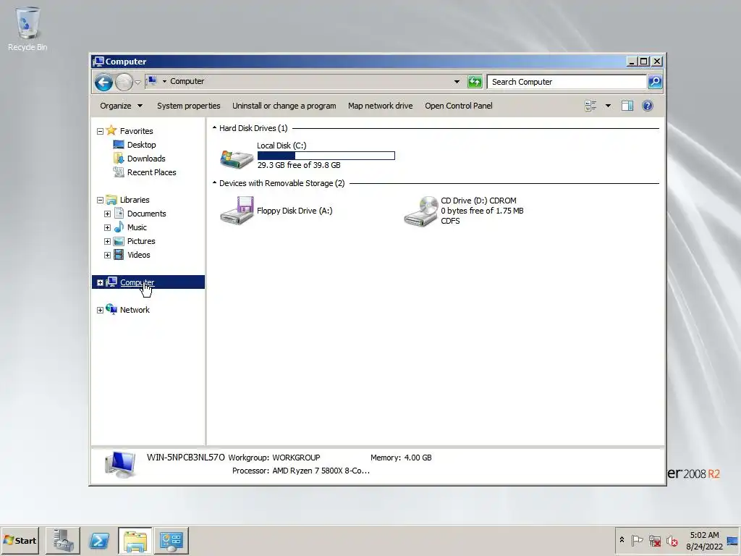741x556 pixels.
Task: Expand the Videos library node
Action: (x=107, y=255)
